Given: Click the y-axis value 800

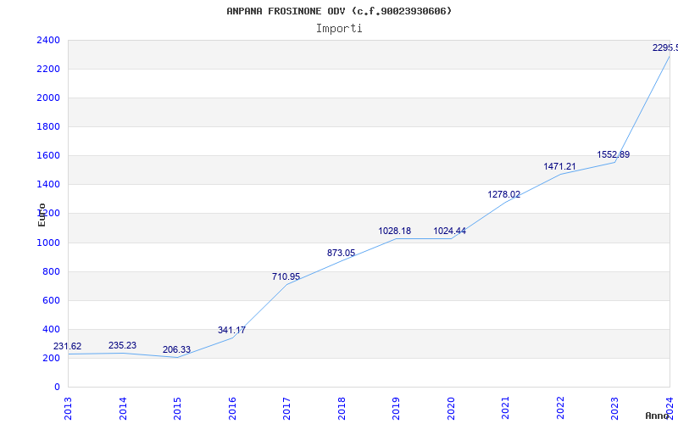Looking at the screenshot, I should point(51,271).
